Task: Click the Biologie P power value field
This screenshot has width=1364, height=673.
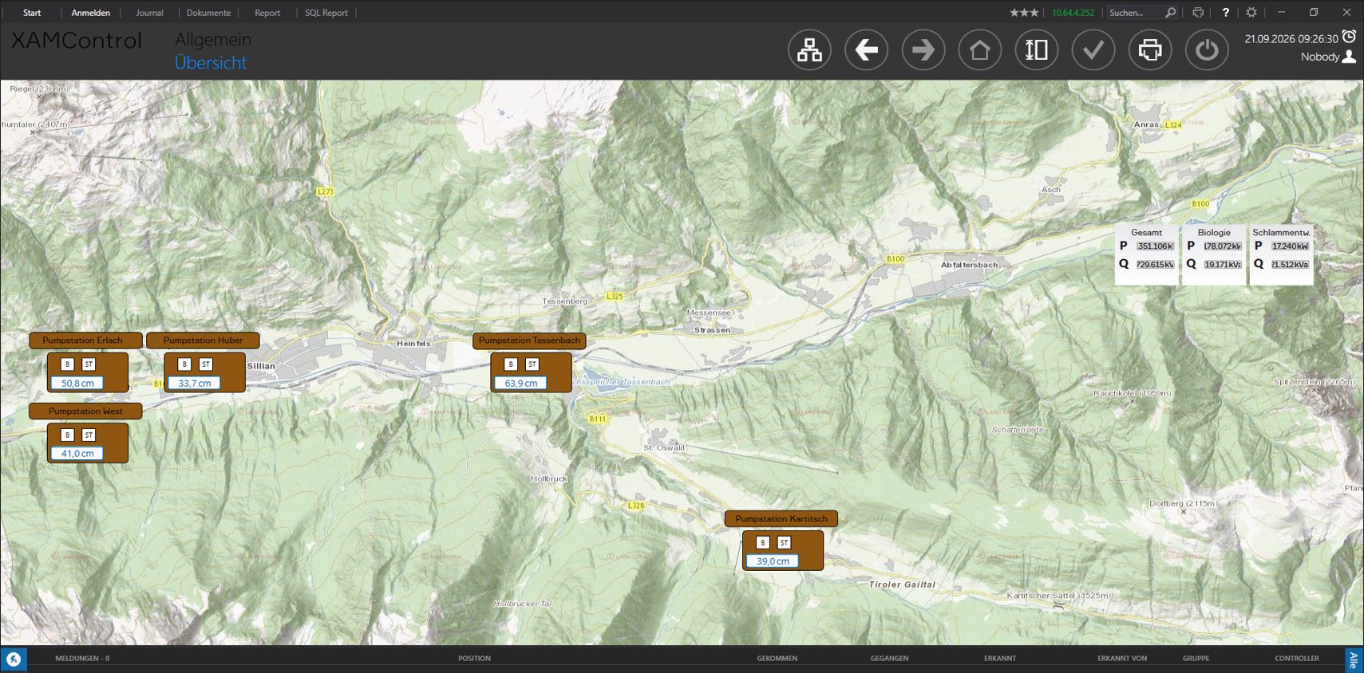Action: click(1223, 246)
